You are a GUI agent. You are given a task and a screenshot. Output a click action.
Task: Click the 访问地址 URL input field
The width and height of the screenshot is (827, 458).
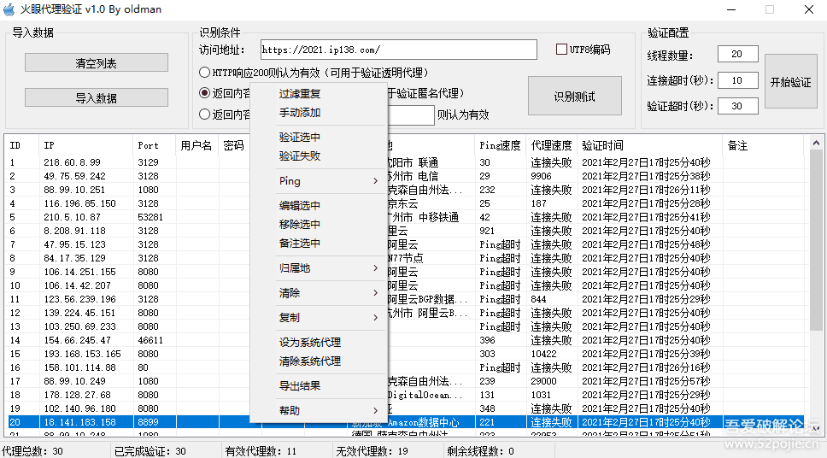point(397,50)
